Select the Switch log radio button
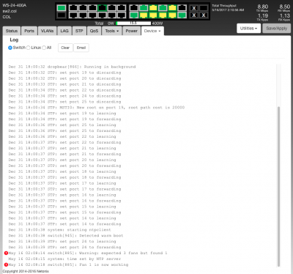Image resolution: width=293 pixels, height=274 pixels. click(10, 48)
